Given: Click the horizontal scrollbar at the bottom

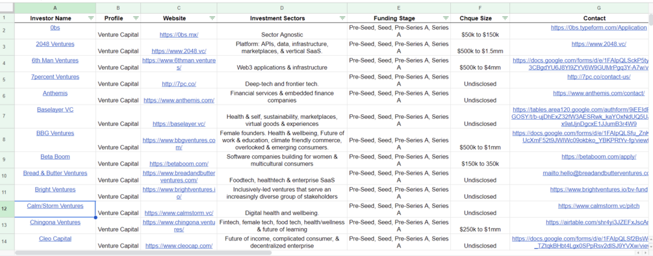Looking at the screenshot, I should [143, 252].
